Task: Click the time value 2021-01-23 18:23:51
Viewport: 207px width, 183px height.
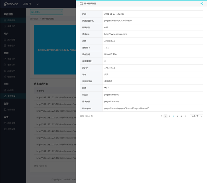Action: click(x=114, y=14)
